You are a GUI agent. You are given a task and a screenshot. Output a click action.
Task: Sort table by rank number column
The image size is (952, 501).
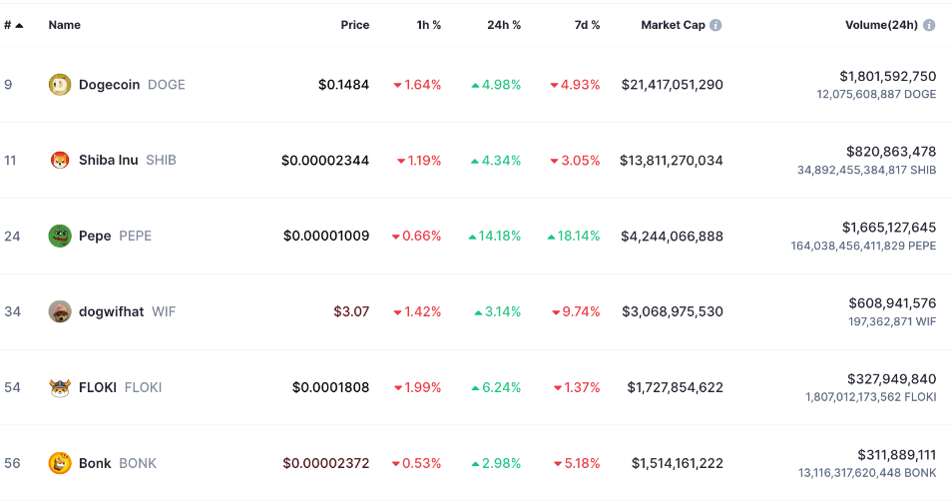[13, 25]
